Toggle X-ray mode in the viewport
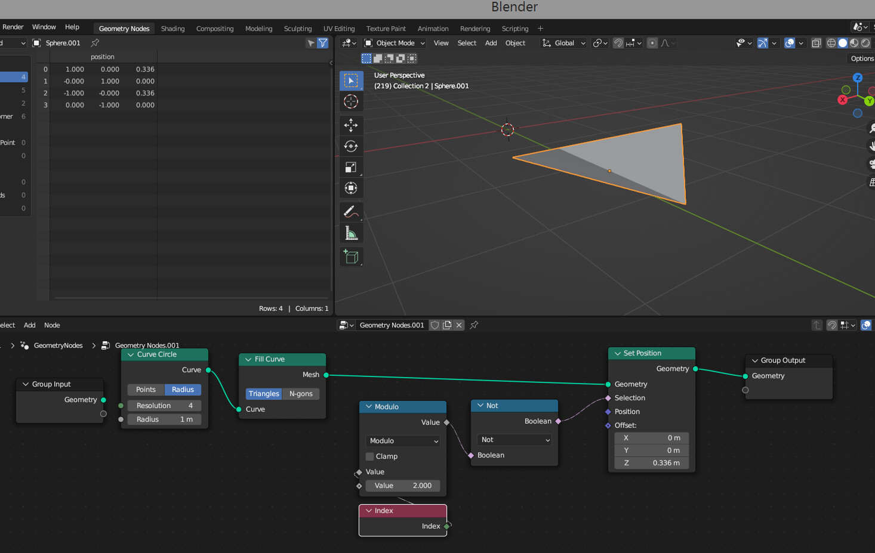This screenshot has width=875, height=553. click(x=817, y=43)
